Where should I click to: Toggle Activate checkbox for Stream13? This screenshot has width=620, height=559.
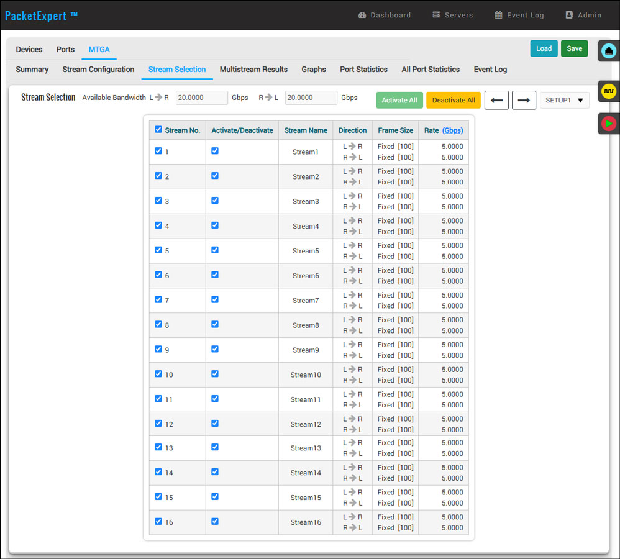(215, 447)
